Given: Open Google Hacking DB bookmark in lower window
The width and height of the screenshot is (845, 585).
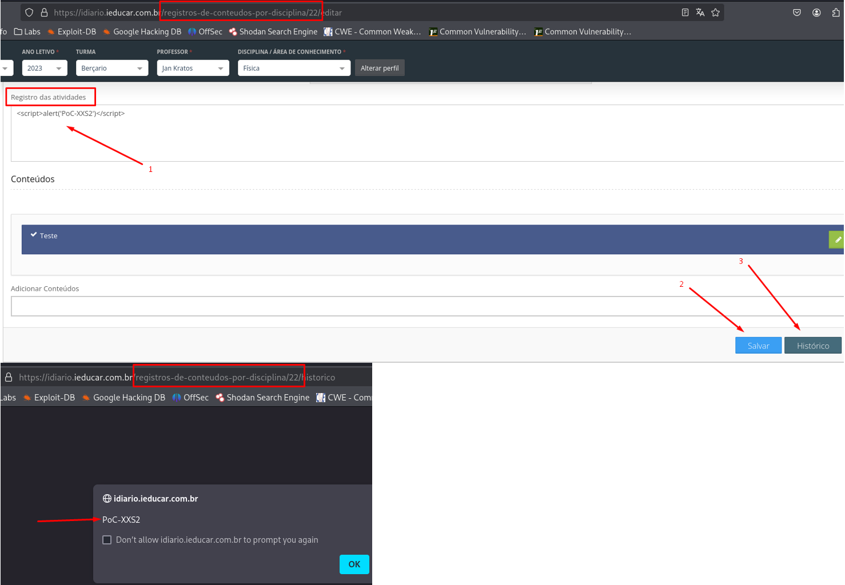Looking at the screenshot, I should (x=123, y=398).
